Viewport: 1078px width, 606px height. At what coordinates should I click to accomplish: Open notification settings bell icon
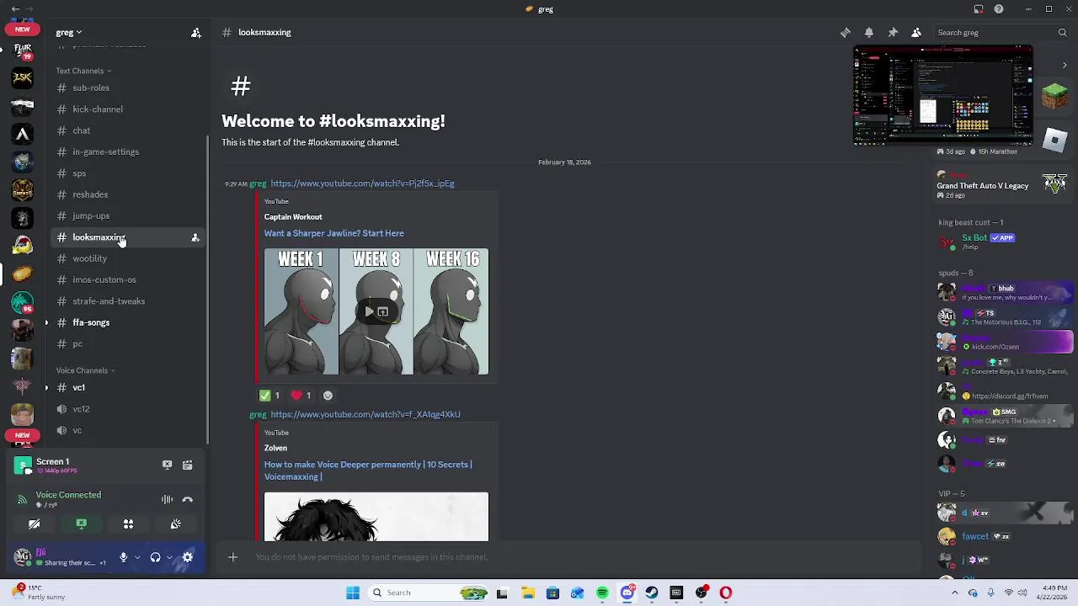869,33
